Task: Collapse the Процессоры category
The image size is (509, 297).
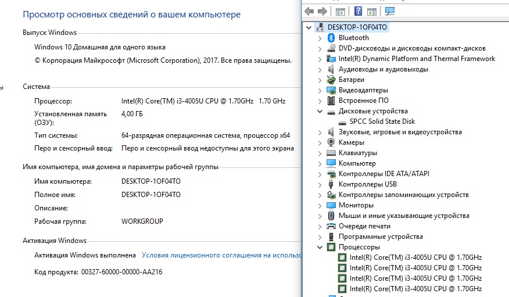Action: (320, 247)
